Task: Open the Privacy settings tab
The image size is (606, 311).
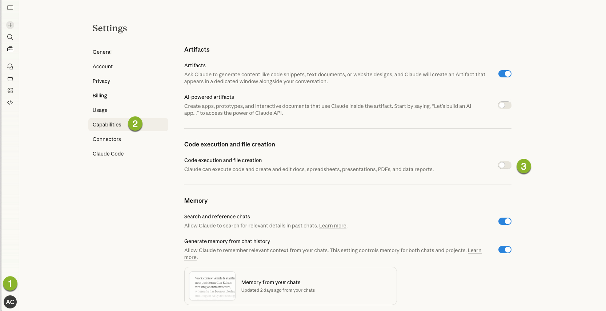Action: pos(101,81)
